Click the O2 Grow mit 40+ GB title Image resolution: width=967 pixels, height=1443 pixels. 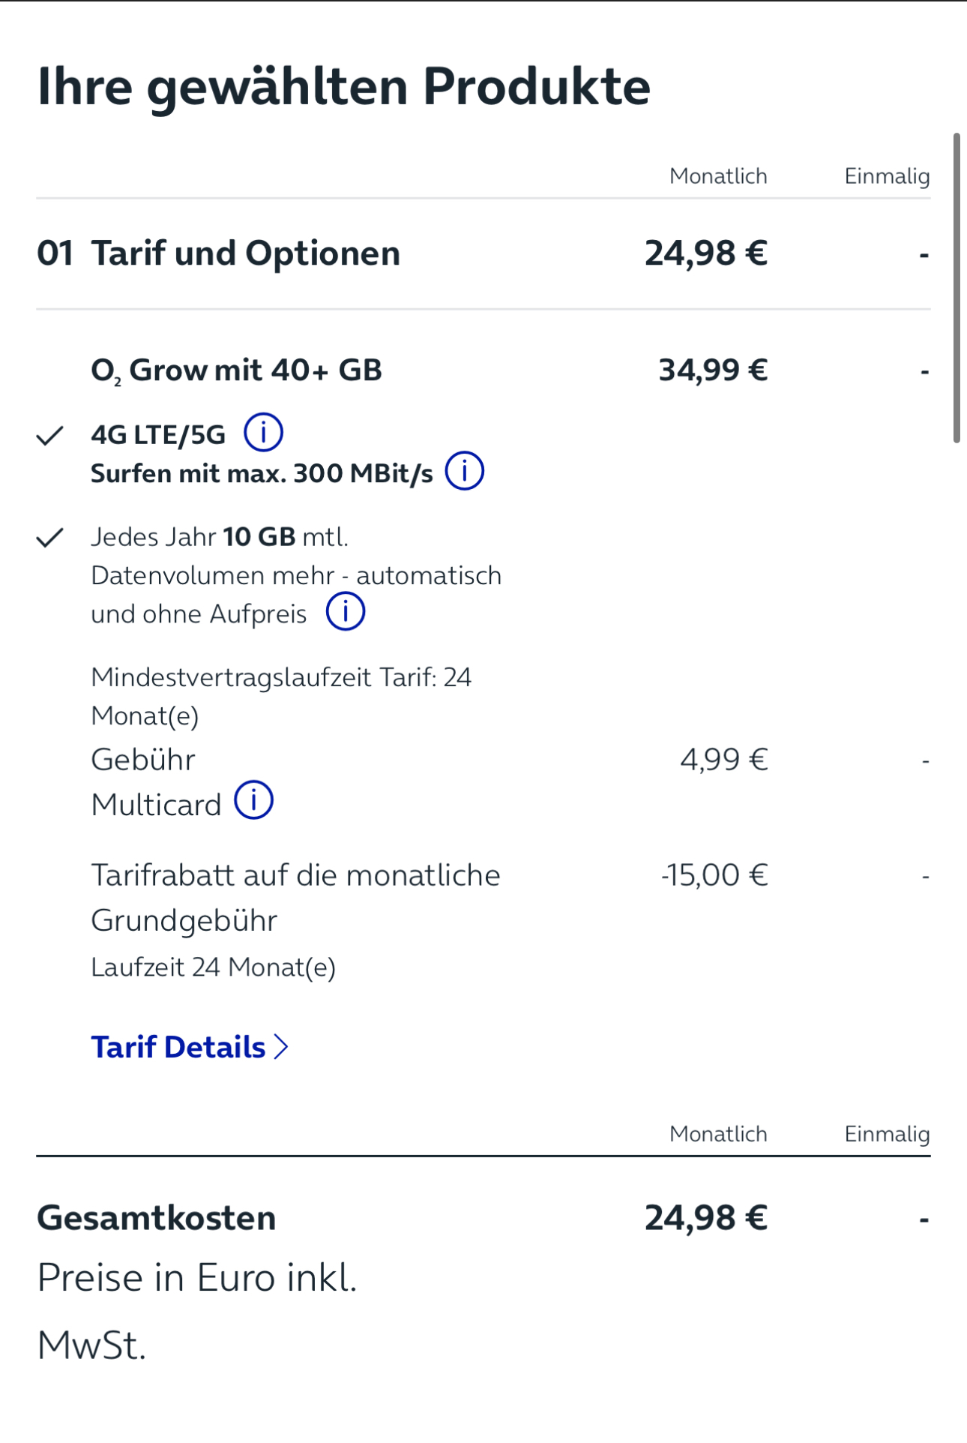click(x=236, y=370)
